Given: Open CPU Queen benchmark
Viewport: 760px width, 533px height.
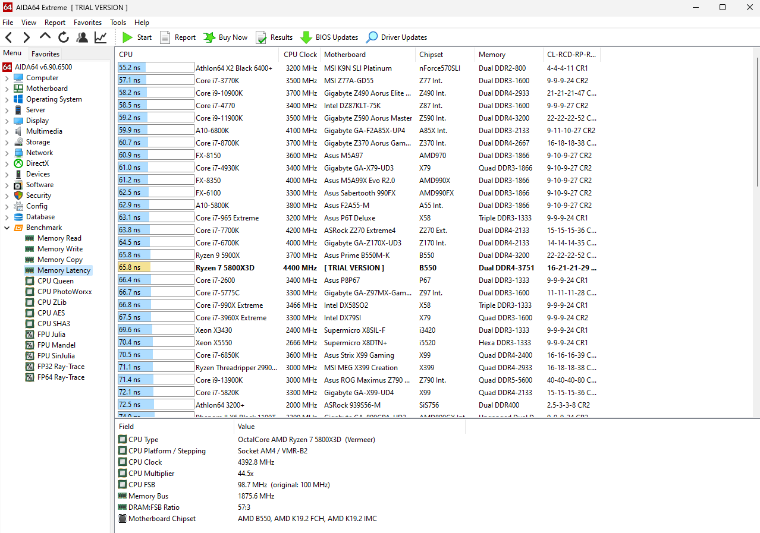Looking at the screenshot, I should [x=50, y=281].
